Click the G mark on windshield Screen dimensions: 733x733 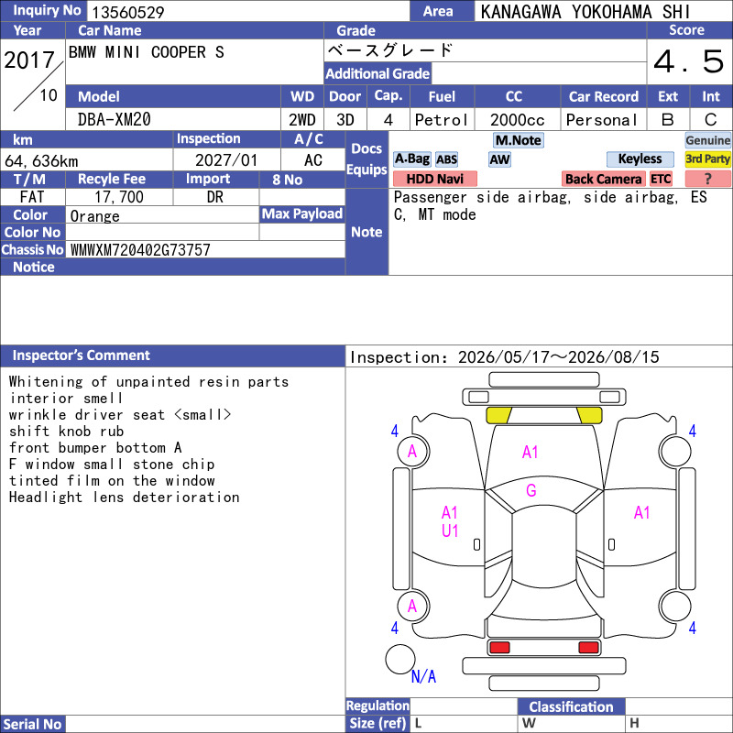(531, 490)
